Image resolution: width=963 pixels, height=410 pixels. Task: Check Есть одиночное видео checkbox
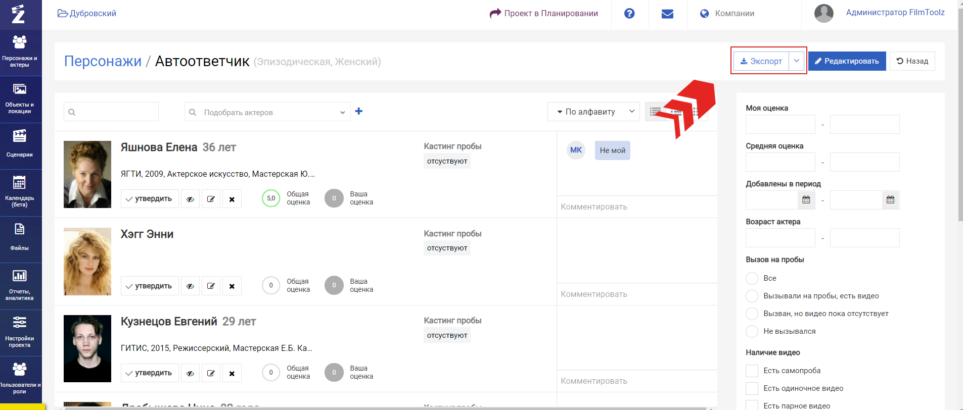[752, 388]
